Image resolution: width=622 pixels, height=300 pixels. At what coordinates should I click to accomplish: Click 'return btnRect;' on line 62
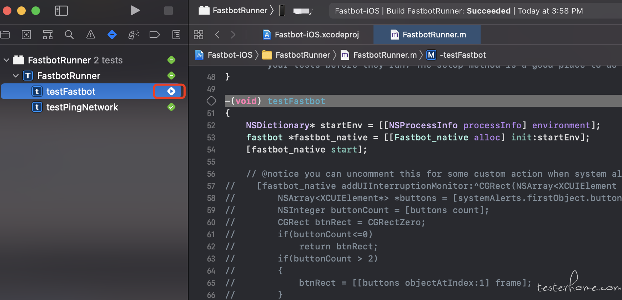click(x=338, y=247)
